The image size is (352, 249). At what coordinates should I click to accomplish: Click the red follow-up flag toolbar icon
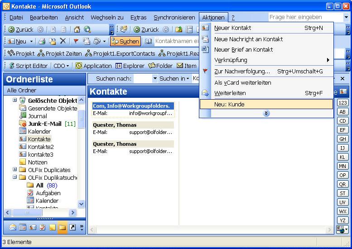point(76,41)
